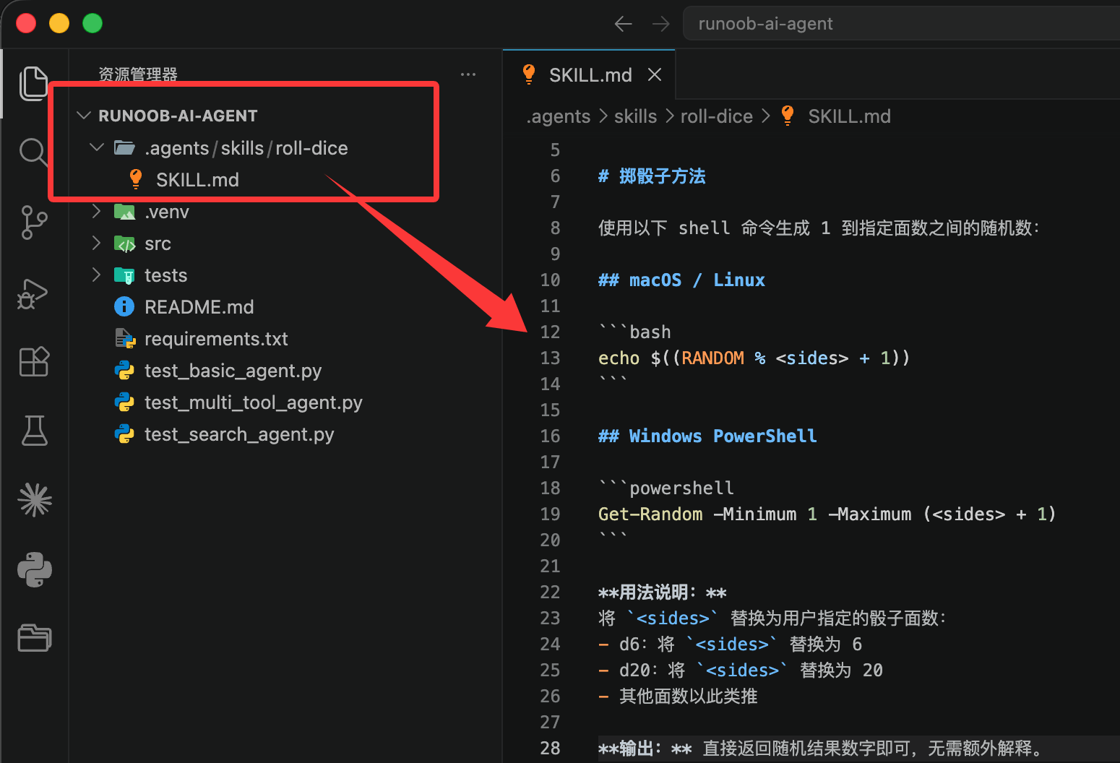The width and height of the screenshot is (1120, 763).
Task: Click the test_basic_agent.py Python icon
Action: (124, 370)
